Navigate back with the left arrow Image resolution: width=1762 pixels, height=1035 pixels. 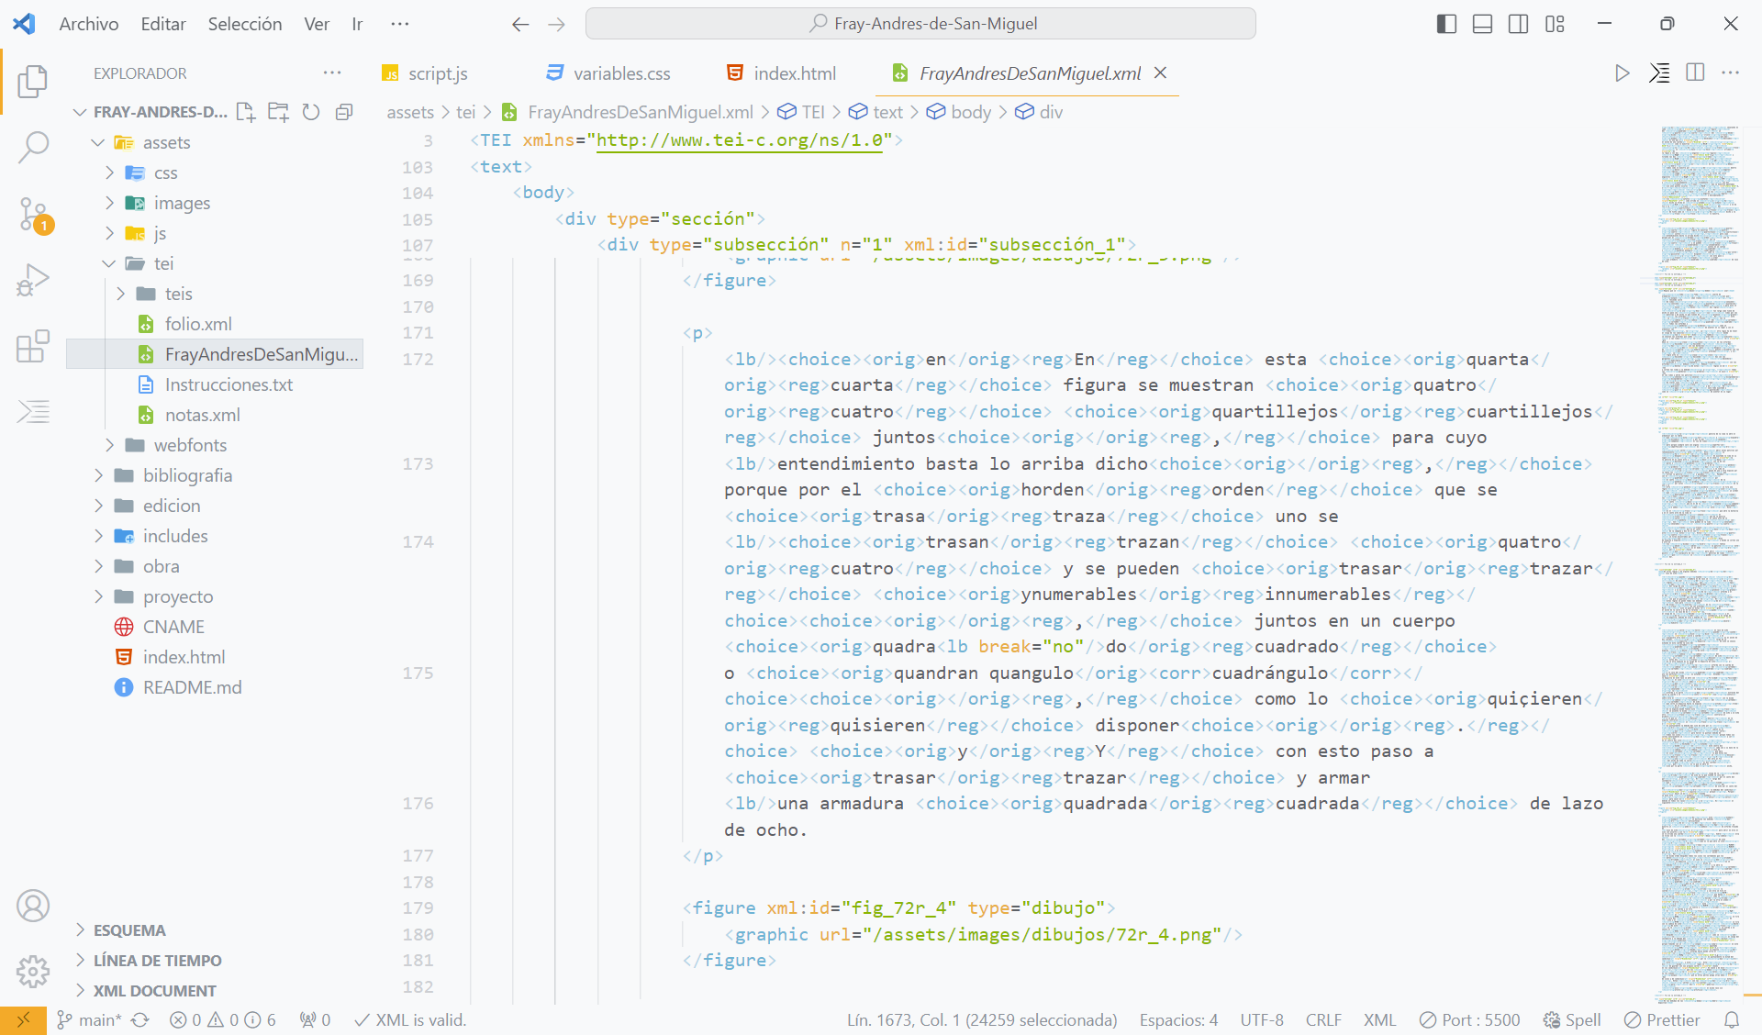(520, 24)
